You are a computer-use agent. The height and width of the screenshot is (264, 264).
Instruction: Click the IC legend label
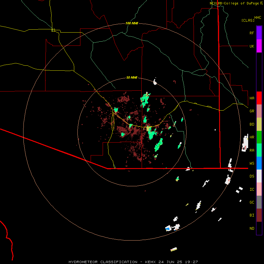click(252, 189)
